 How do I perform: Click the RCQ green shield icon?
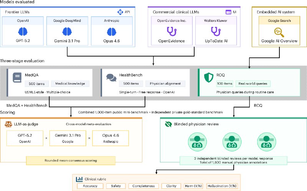coord(208,78)
